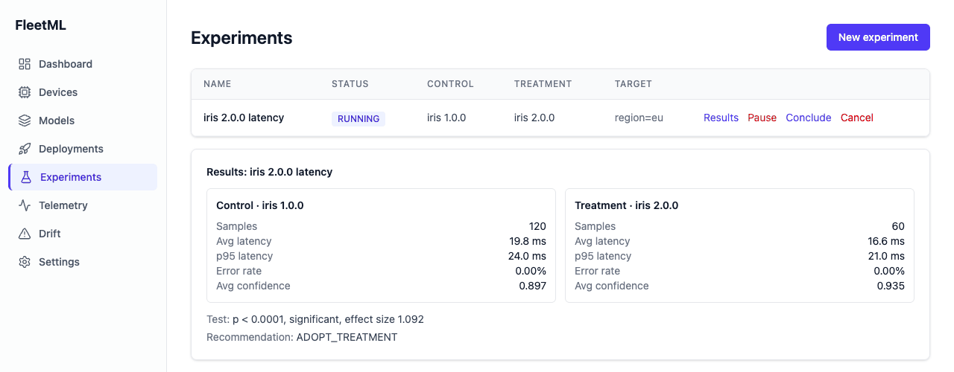Click the Dashboard grid icon
This screenshot has height=372, width=954.
[x=25, y=64]
